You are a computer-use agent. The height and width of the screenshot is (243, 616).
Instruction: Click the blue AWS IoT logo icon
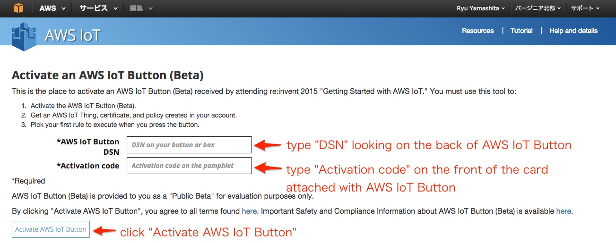pyautogui.click(x=24, y=35)
